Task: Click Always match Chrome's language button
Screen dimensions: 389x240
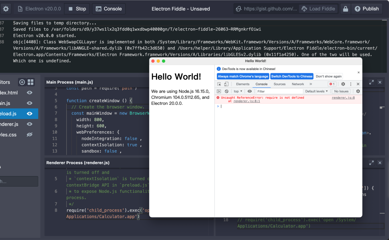Action: pos(243,76)
